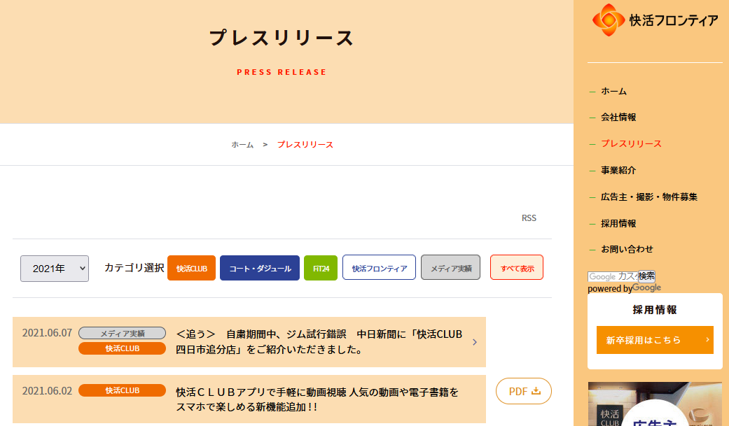Viewport: 729px width, 426px height.
Task: Open the 快活CLUBアプリ動画視聴 release title
Action: [x=317, y=399]
